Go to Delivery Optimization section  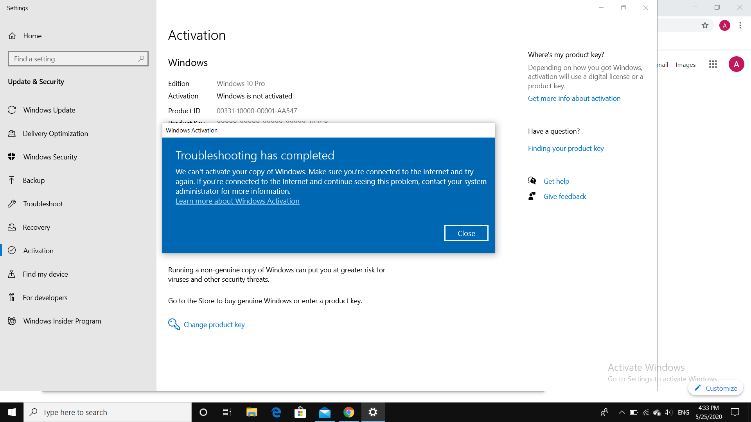[x=78, y=133]
